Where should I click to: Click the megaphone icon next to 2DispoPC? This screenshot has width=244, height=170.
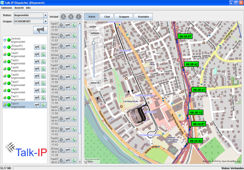pyautogui.click(x=37, y=47)
